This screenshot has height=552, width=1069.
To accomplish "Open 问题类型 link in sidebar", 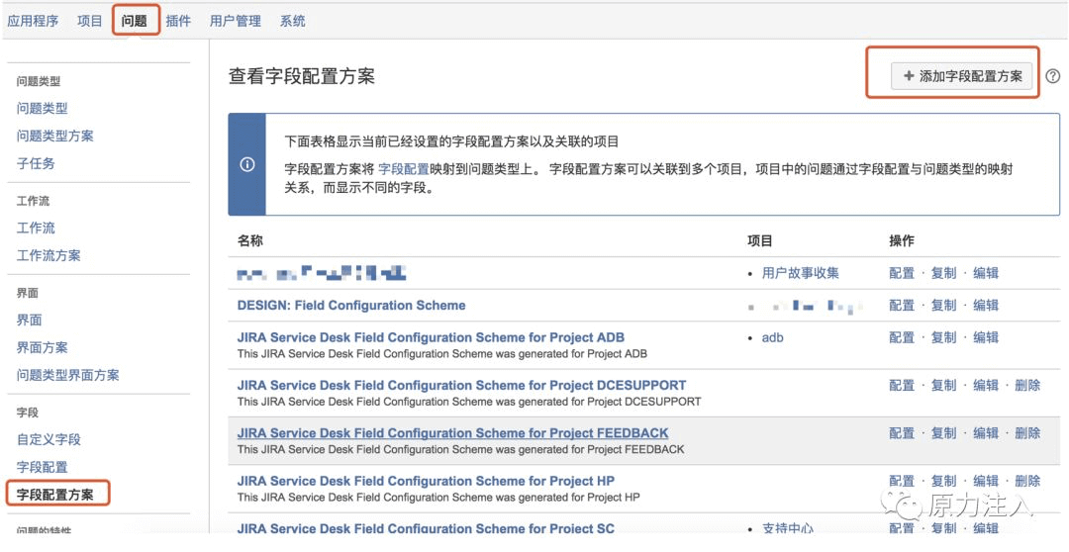I will (x=43, y=109).
